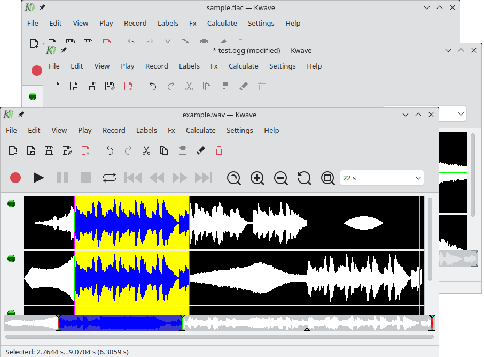Screen dimensions: 484x357
Task: Jump to start of example.wav
Action: (x=133, y=178)
